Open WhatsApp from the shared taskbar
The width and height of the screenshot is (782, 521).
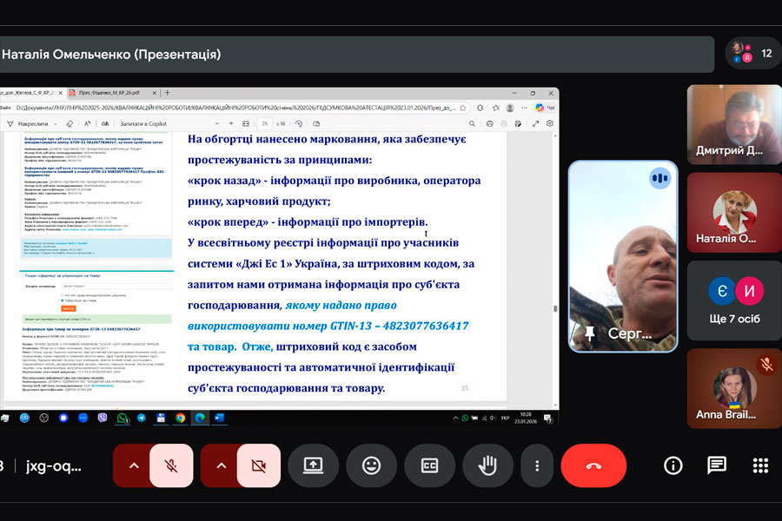click(123, 418)
